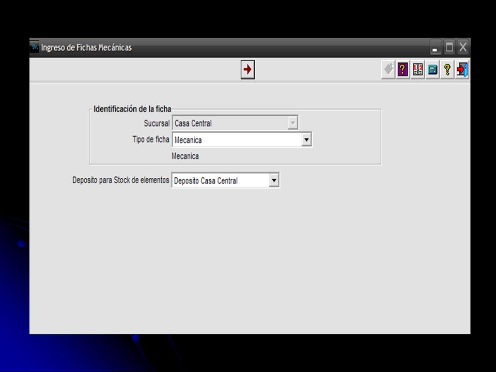This screenshot has height=372, width=496.
Task: Click the Tipo de ficha field showing Mecanica
Action: click(242, 139)
